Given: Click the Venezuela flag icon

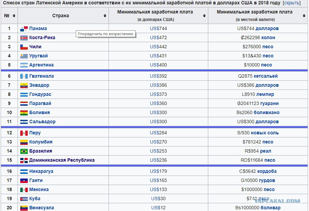Looking at the screenshot, I should coord(24,208).
